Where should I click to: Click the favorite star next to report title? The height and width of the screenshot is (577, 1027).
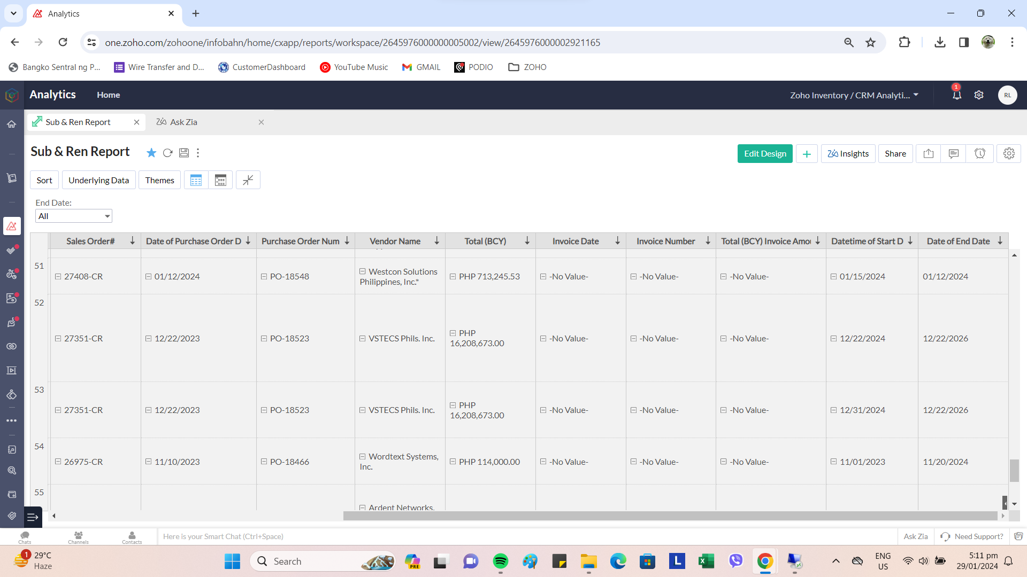click(151, 153)
